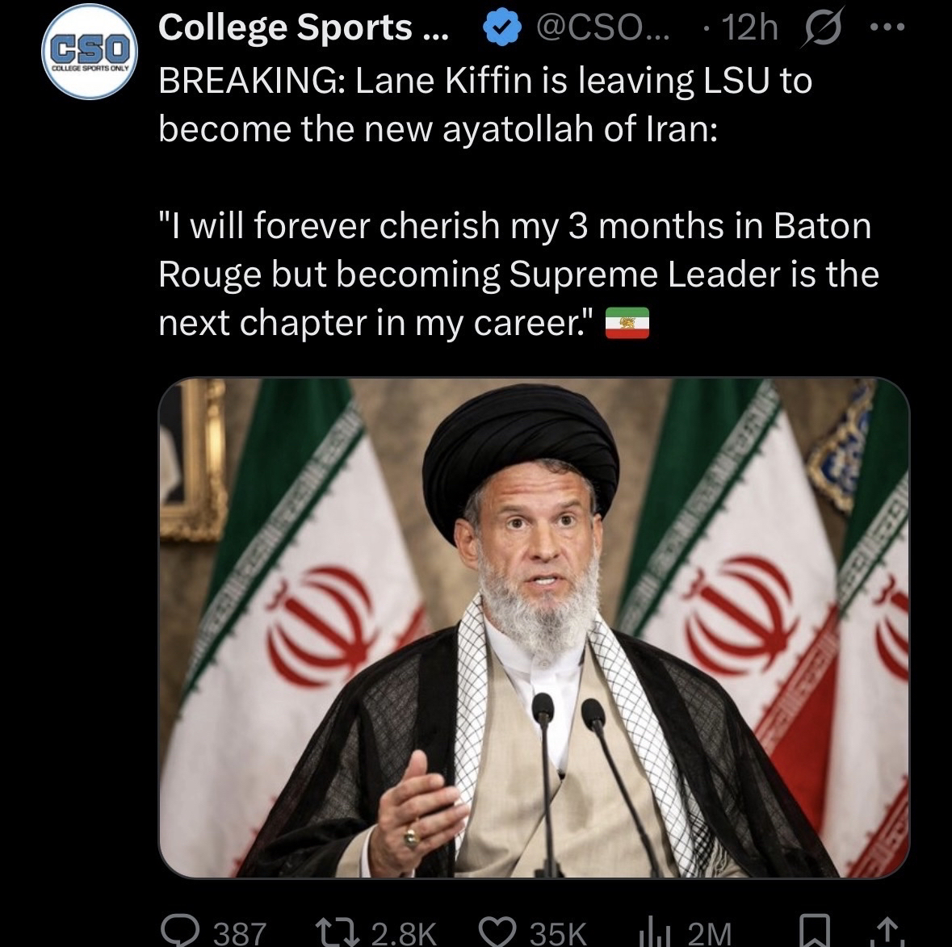The width and height of the screenshot is (952, 947).
Task: Click the 2.8K reposts count
Action: [403, 933]
